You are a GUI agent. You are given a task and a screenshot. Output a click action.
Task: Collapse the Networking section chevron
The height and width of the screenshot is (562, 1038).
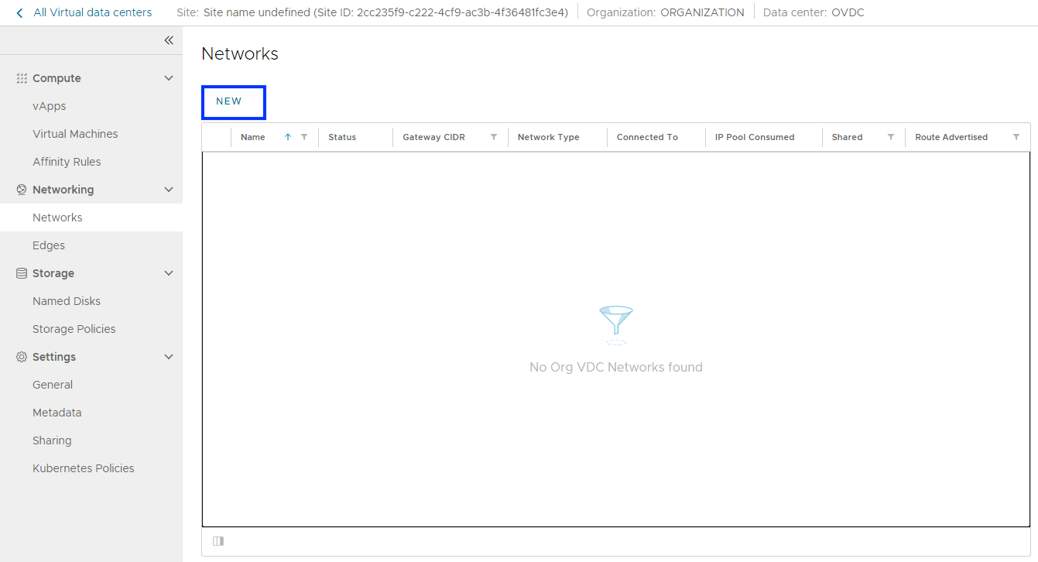pos(169,190)
